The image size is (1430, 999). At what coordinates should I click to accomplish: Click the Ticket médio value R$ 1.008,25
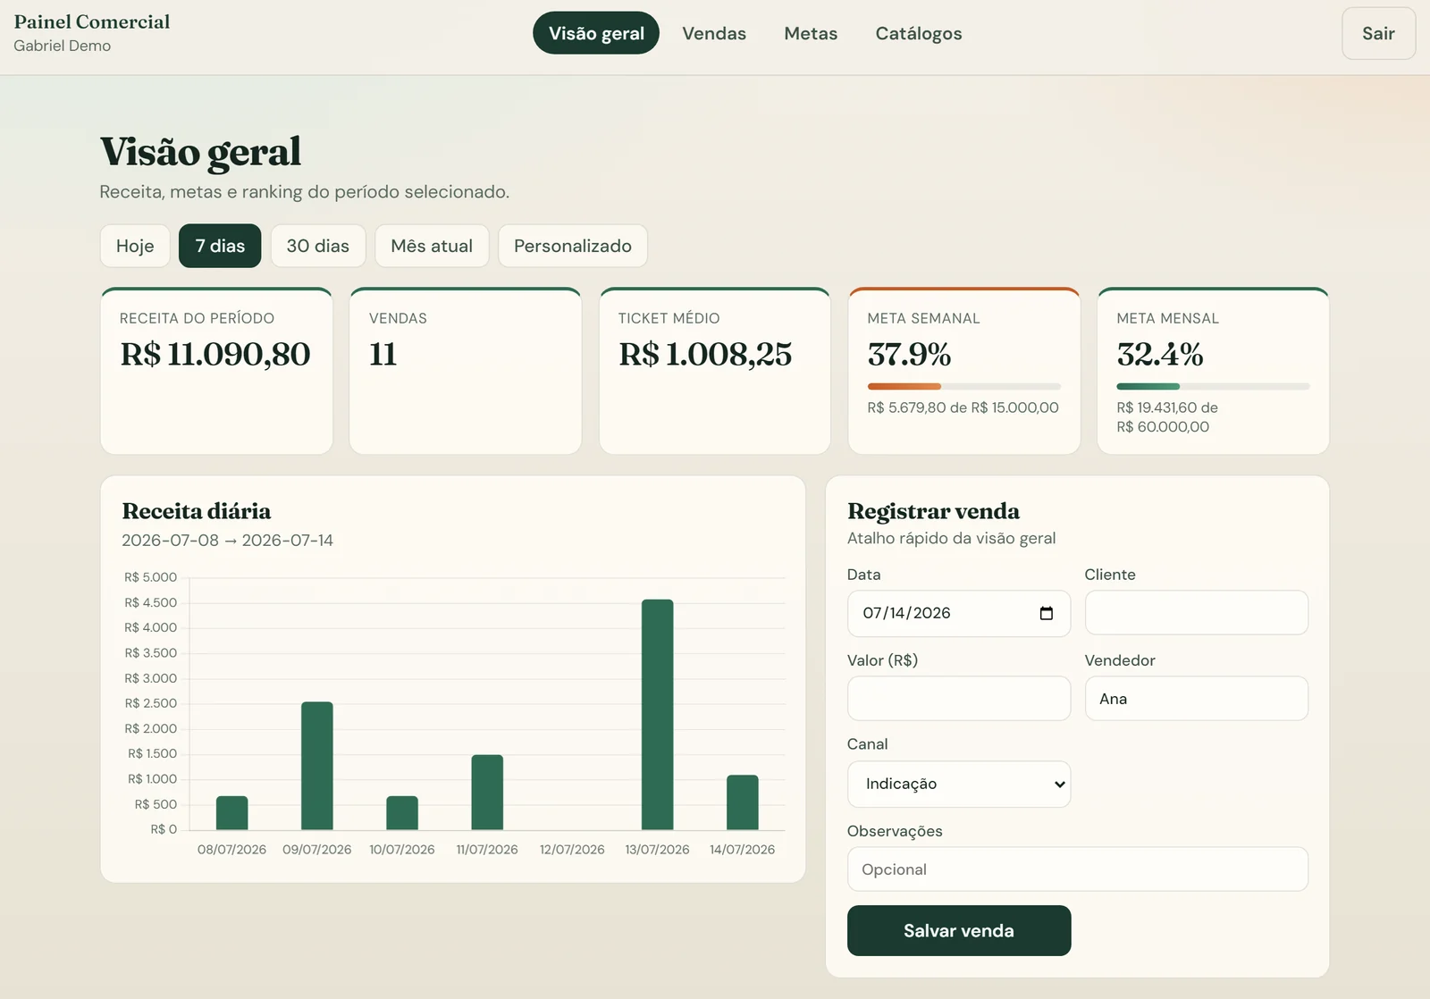[x=705, y=354]
